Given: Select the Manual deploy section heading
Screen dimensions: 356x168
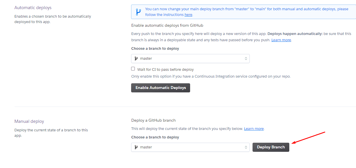Looking at the screenshot, I should point(29,121).
